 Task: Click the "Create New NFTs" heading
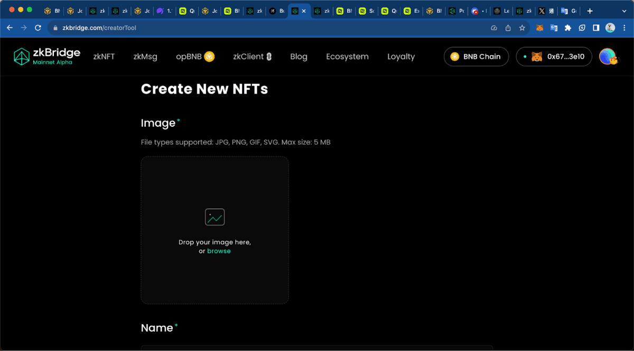click(x=204, y=89)
